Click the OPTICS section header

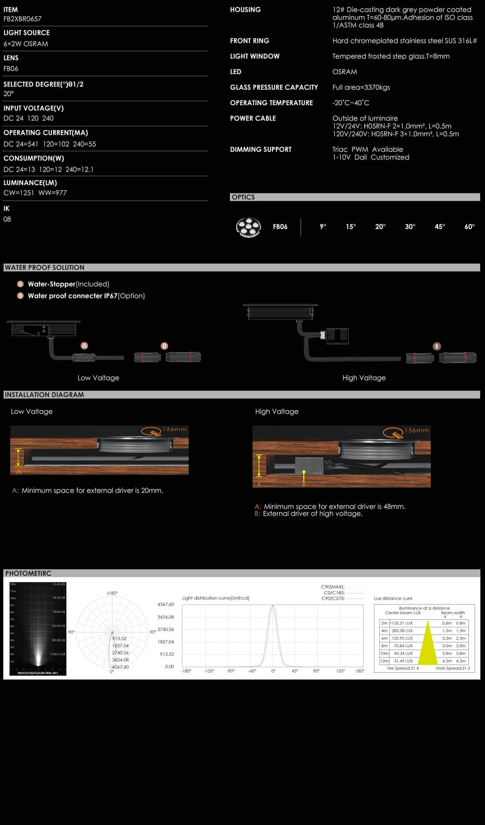click(243, 197)
